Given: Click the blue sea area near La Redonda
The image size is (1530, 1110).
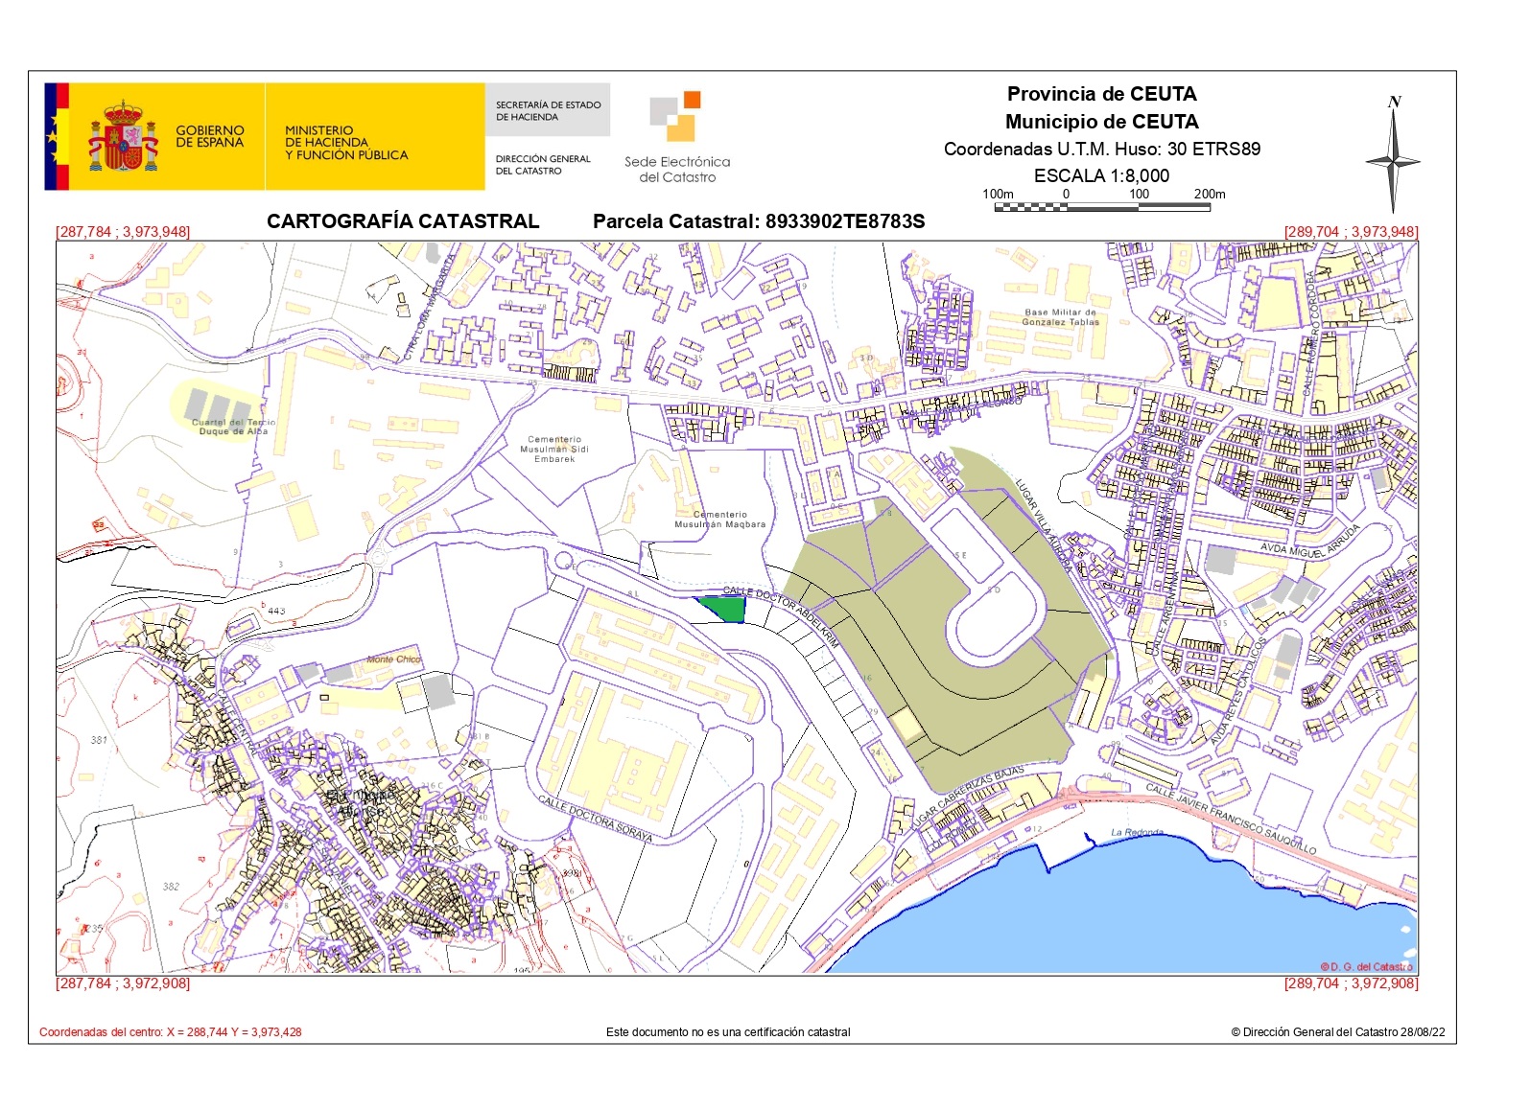Looking at the screenshot, I should tap(1103, 911).
